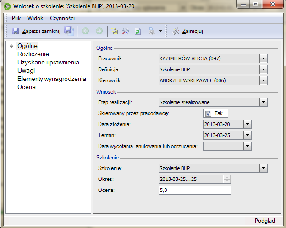The image size is (286, 228).
Task: Select Uzyskane uprawnienia section
Action: (x=48, y=62)
